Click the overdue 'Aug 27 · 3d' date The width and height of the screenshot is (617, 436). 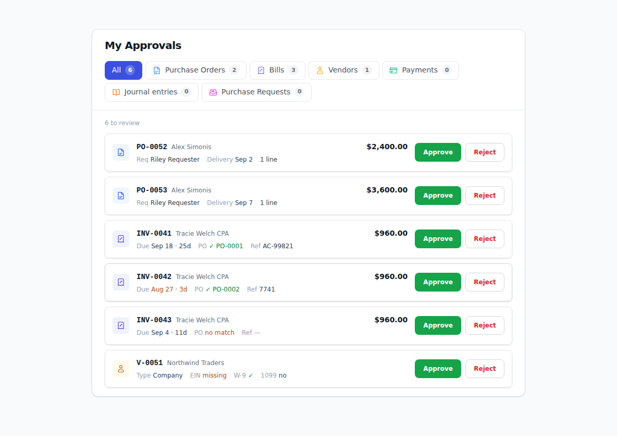[x=169, y=289]
